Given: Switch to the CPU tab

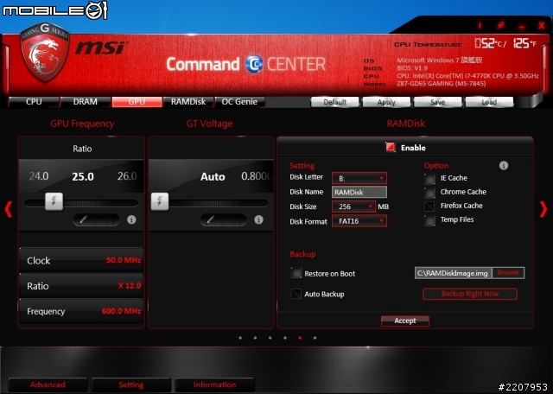Looking at the screenshot, I should pos(34,102).
